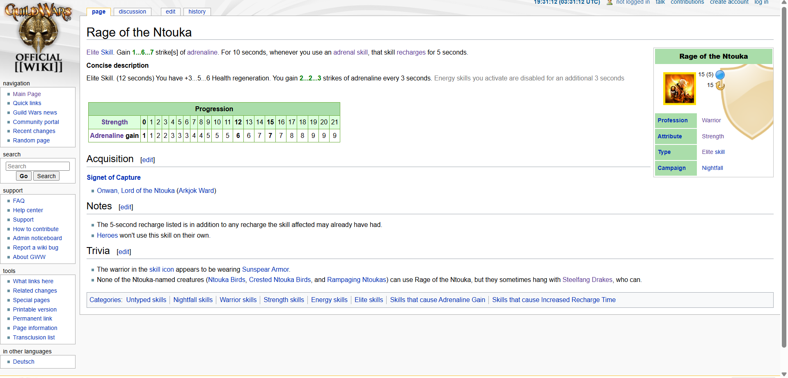This screenshot has height=378, width=788.
Task: Open Arkjok Ward link
Action: click(196, 190)
